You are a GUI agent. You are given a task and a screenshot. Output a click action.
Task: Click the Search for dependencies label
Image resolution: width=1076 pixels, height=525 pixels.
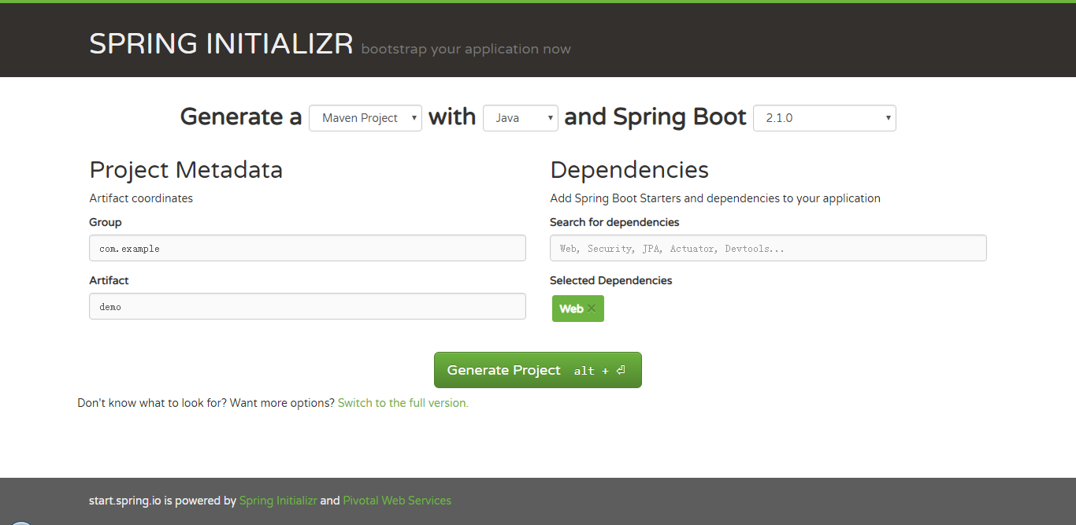click(x=614, y=223)
